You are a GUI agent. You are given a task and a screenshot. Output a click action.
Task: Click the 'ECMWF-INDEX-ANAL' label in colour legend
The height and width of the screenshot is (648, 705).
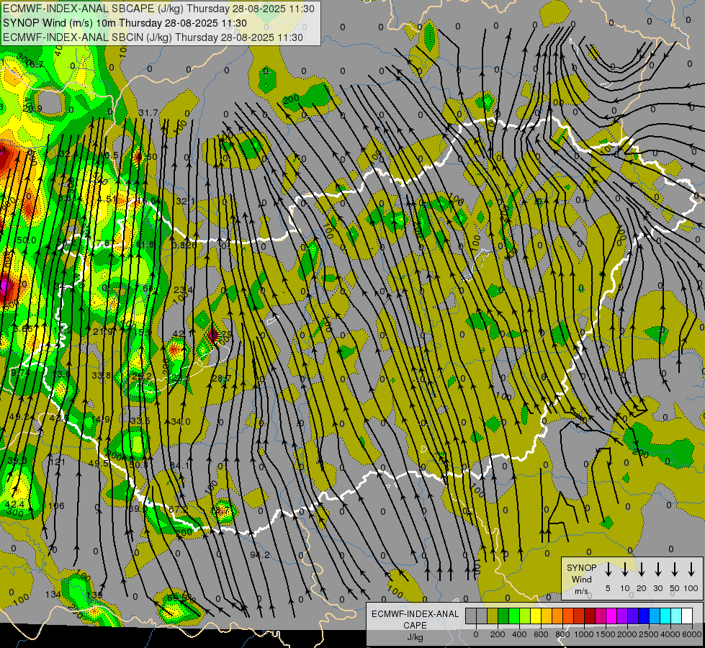click(x=415, y=614)
